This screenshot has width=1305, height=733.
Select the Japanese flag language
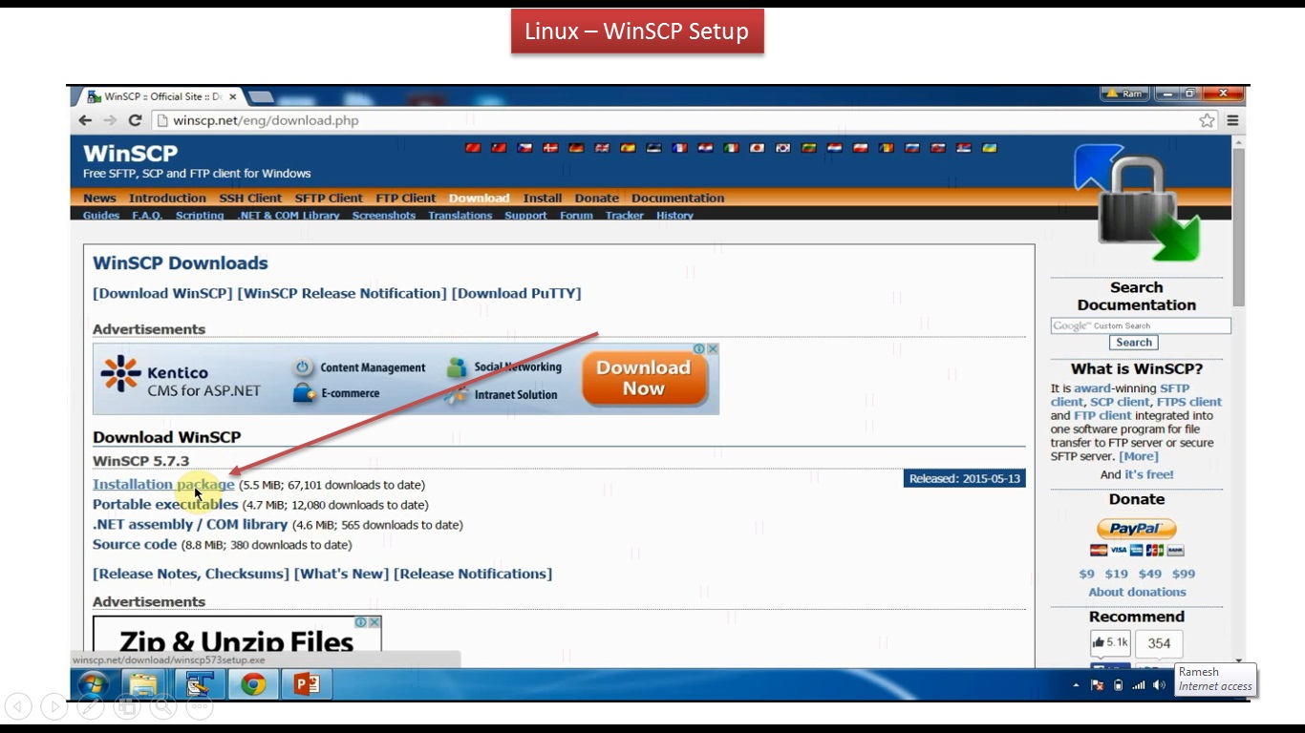[x=757, y=148]
